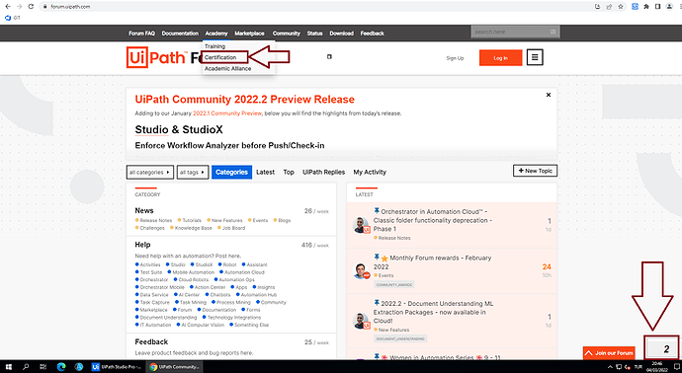Screen dimensions: 682x373
Task: Open the 2022.1 Community Preview link
Action: tap(227, 113)
